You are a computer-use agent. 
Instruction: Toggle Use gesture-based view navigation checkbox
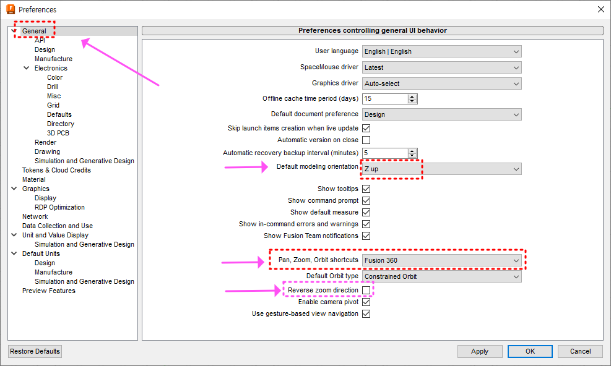pyautogui.click(x=366, y=313)
